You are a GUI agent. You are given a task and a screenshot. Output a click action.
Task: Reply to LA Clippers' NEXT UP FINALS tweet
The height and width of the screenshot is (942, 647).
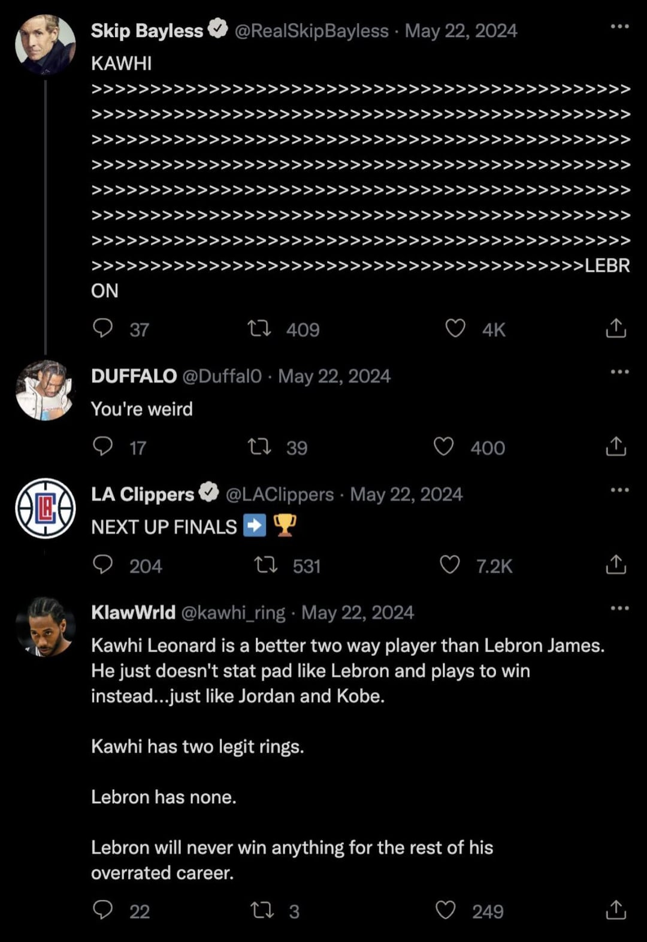(103, 564)
